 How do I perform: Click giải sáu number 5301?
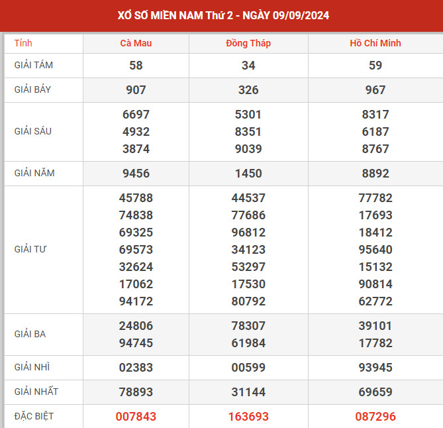248,115
